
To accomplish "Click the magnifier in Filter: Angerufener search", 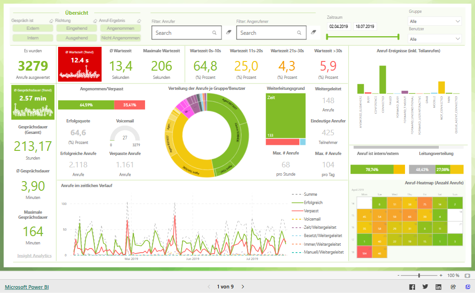I will point(299,33).
